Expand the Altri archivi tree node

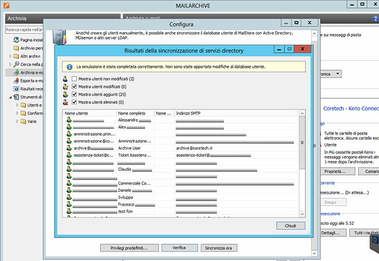pos(9,57)
